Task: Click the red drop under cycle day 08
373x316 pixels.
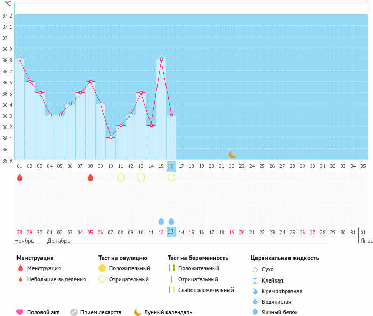Action: (x=90, y=177)
